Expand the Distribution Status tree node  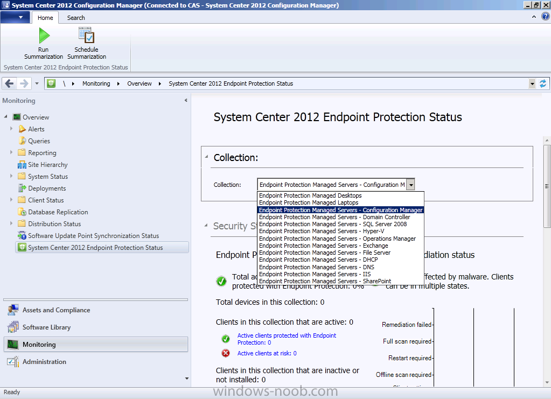coord(11,223)
